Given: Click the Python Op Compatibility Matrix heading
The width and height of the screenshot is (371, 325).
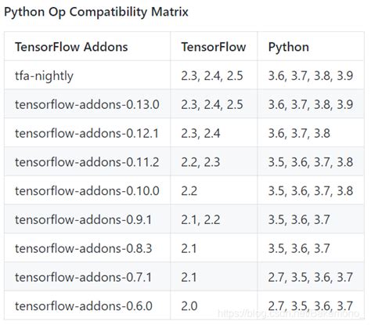Looking at the screenshot, I should [x=96, y=12].
